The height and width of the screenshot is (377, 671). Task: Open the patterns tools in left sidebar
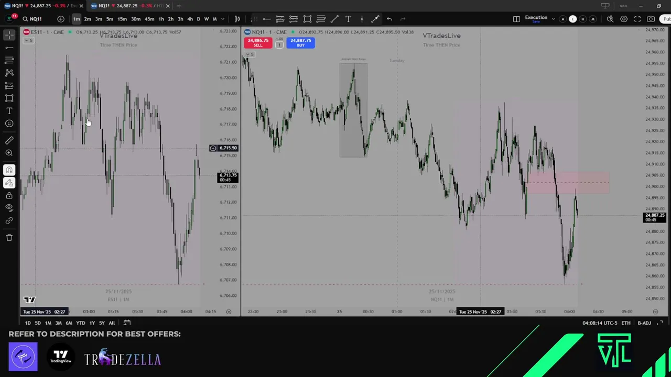[9, 73]
